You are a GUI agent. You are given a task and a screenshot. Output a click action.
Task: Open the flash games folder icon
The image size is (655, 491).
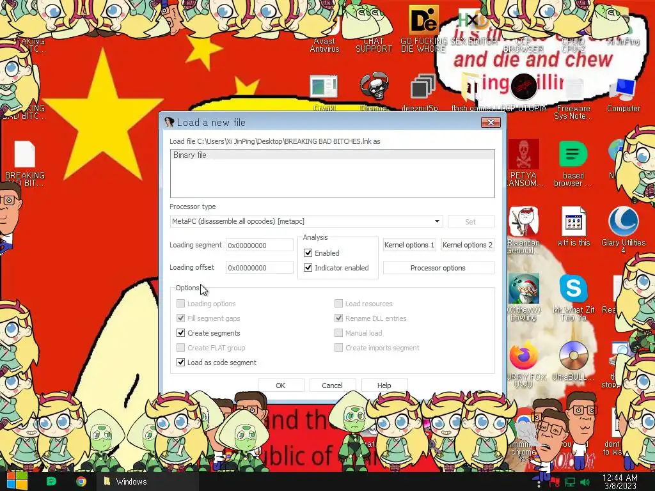(x=471, y=93)
